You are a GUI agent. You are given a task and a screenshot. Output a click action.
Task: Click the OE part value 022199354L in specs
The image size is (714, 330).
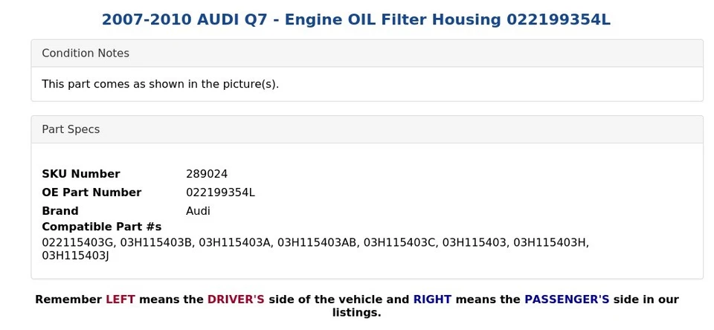pyautogui.click(x=220, y=192)
